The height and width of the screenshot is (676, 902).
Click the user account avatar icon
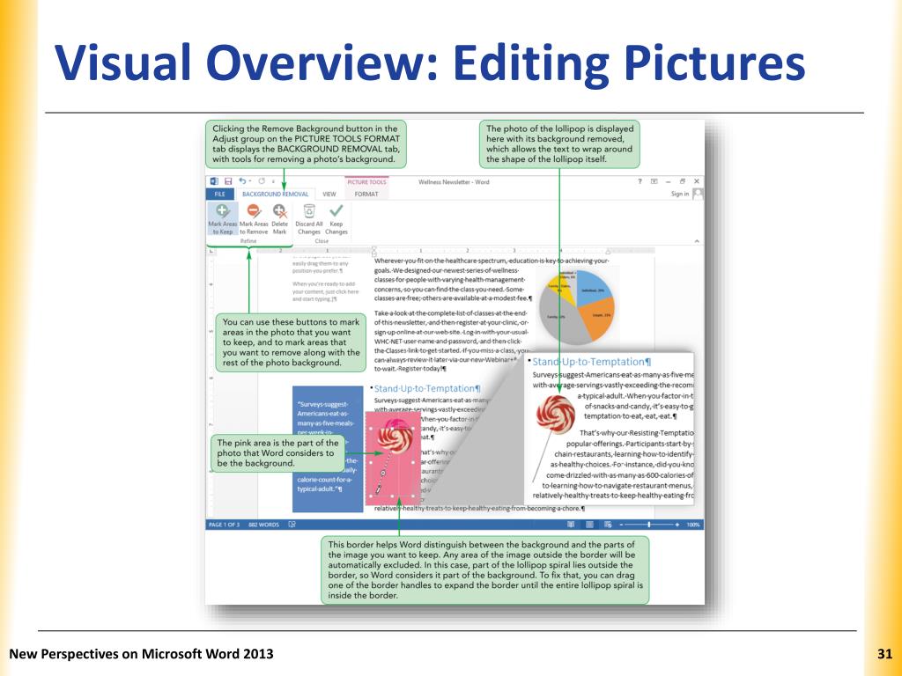click(x=698, y=194)
